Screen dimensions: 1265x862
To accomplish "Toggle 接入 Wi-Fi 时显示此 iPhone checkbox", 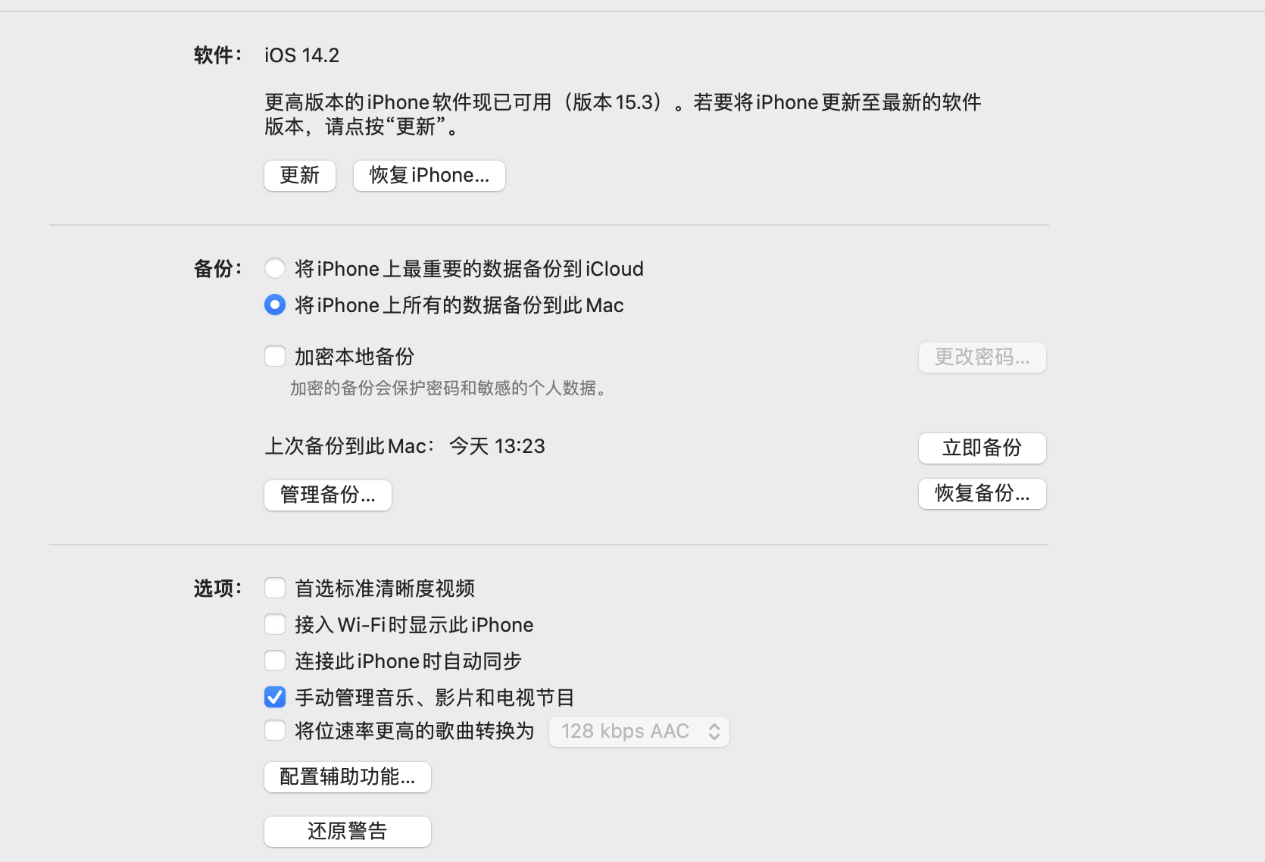I will (275, 625).
